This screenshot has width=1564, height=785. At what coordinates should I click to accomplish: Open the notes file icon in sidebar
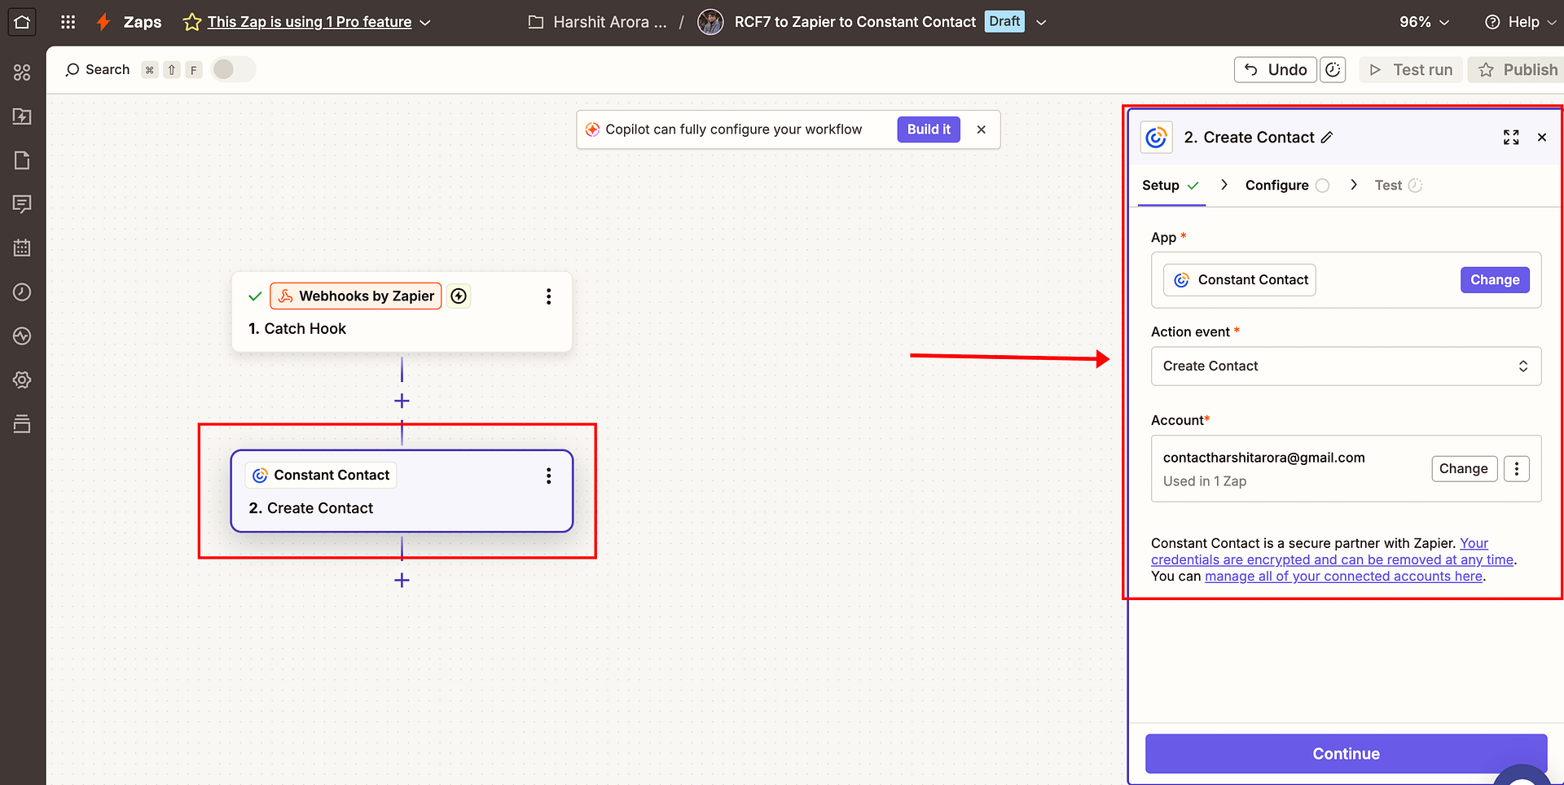[x=22, y=160]
